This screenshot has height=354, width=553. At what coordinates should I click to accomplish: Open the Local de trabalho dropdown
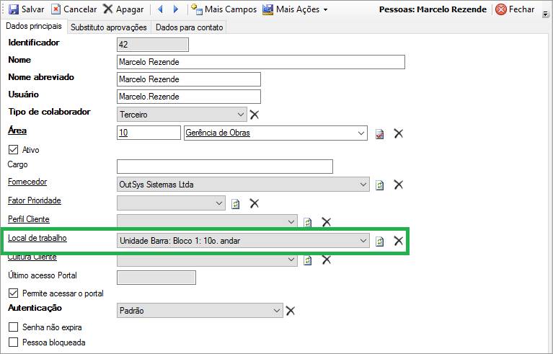pos(363,241)
